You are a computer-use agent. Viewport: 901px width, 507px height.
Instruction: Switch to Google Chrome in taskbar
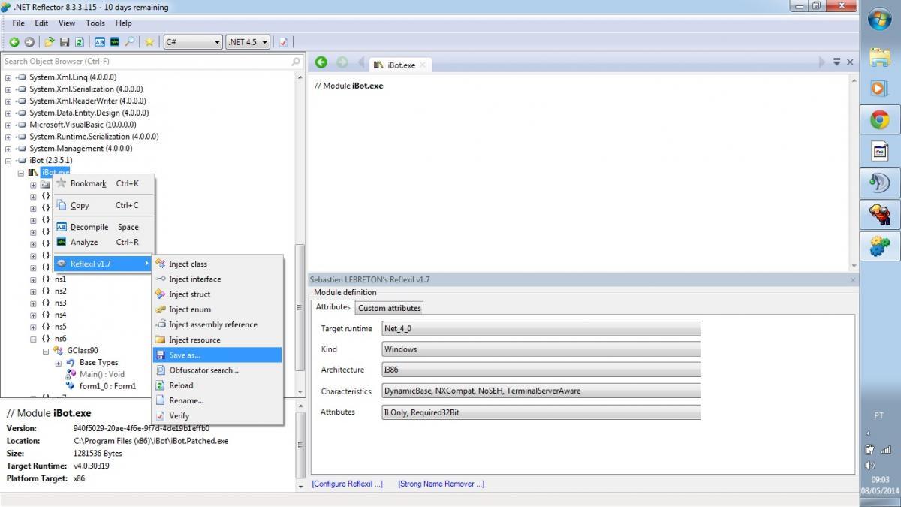(x=880, y=120)
